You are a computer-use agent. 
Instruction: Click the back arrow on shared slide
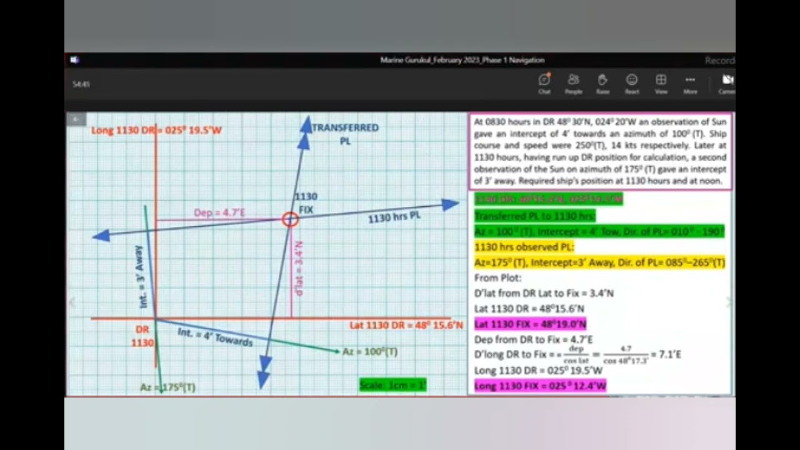pos(76,119)
